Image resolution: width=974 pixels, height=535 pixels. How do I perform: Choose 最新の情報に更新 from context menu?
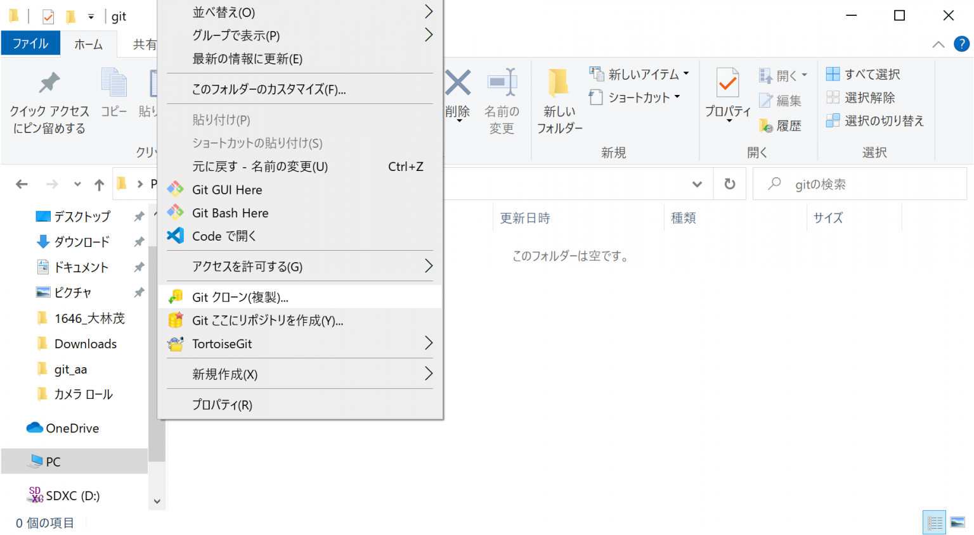(x=247, y=59)
